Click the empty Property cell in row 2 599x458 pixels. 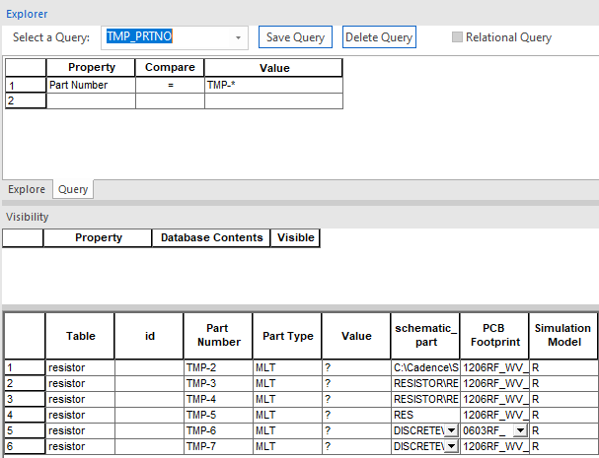coord(91,100)
